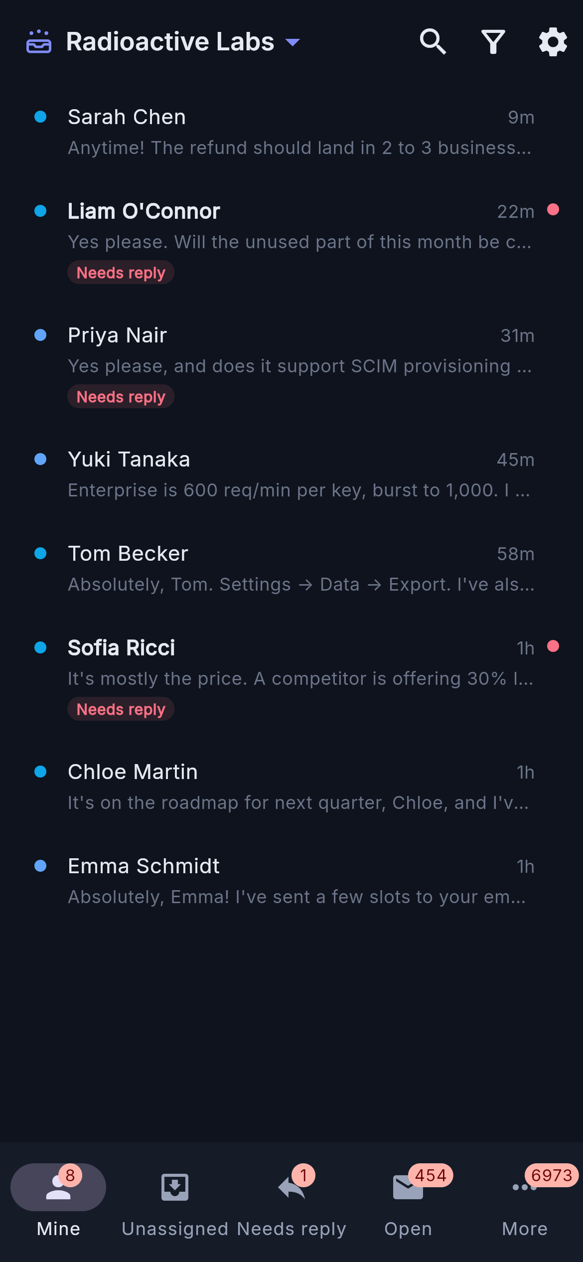Toggle the red unread dot on Liam O'Connor
The width and height of the screenshot is (583, 1262).
coord(553,209)
